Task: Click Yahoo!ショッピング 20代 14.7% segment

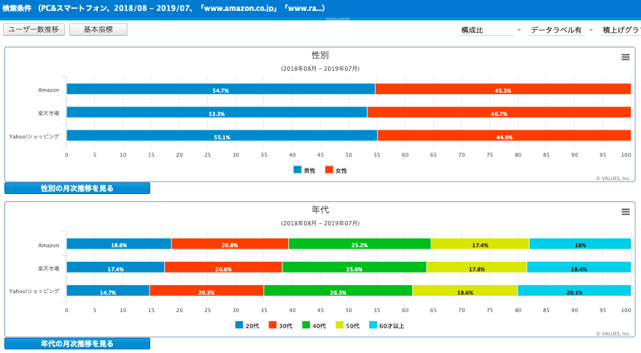Action: [x=108, y=291]
